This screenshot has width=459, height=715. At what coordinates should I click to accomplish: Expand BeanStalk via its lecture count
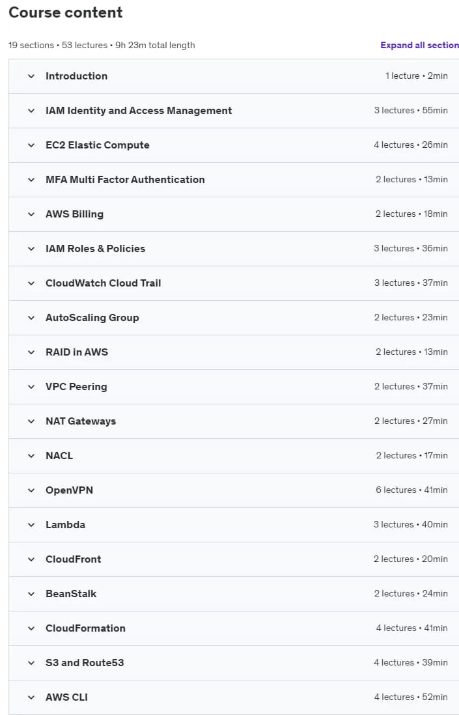[x=395, y=593]
